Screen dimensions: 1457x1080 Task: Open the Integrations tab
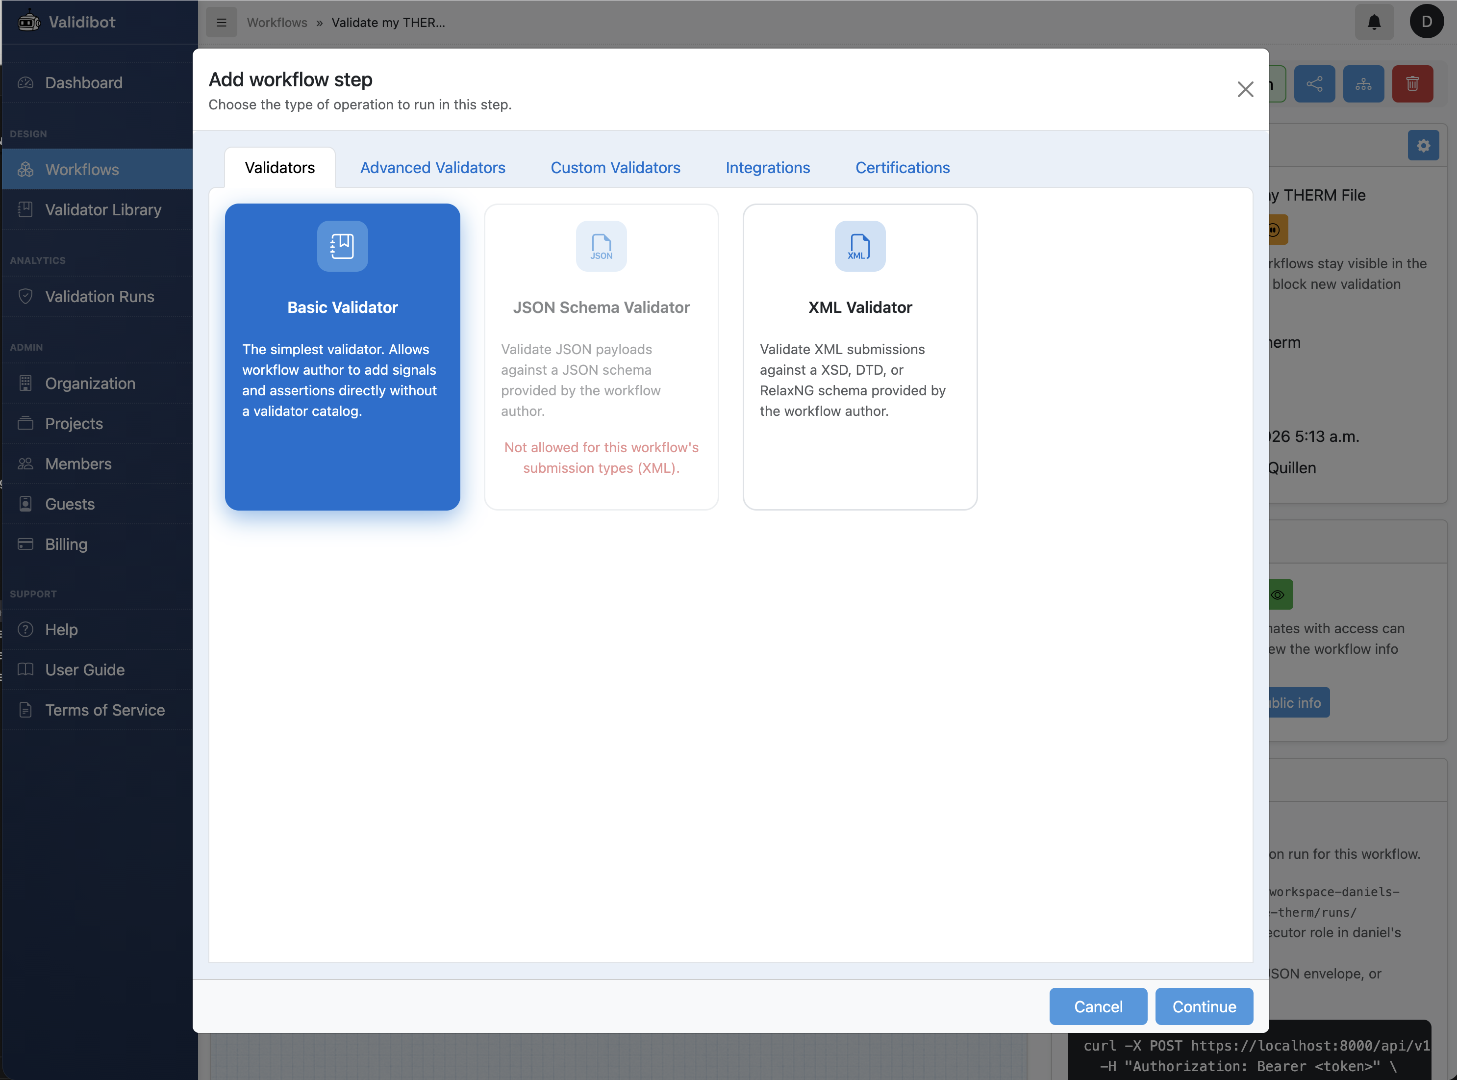click(x=768, y=167)
